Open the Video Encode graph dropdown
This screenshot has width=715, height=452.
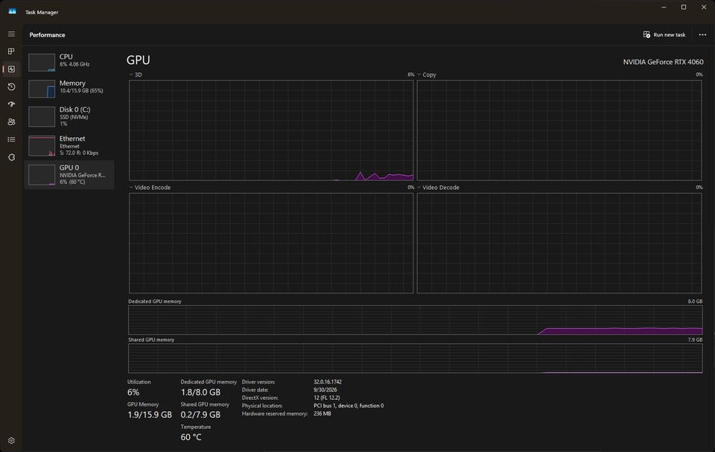coord(150,188)
